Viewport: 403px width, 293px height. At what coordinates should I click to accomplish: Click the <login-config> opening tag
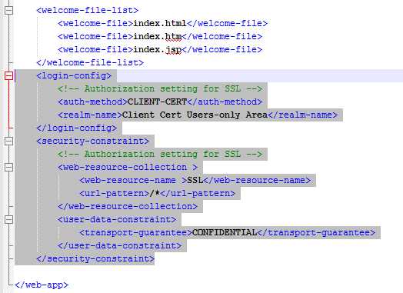click(x=74, y=76)
